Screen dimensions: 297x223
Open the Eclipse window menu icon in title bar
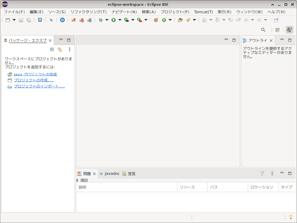[x=5, y=4]
